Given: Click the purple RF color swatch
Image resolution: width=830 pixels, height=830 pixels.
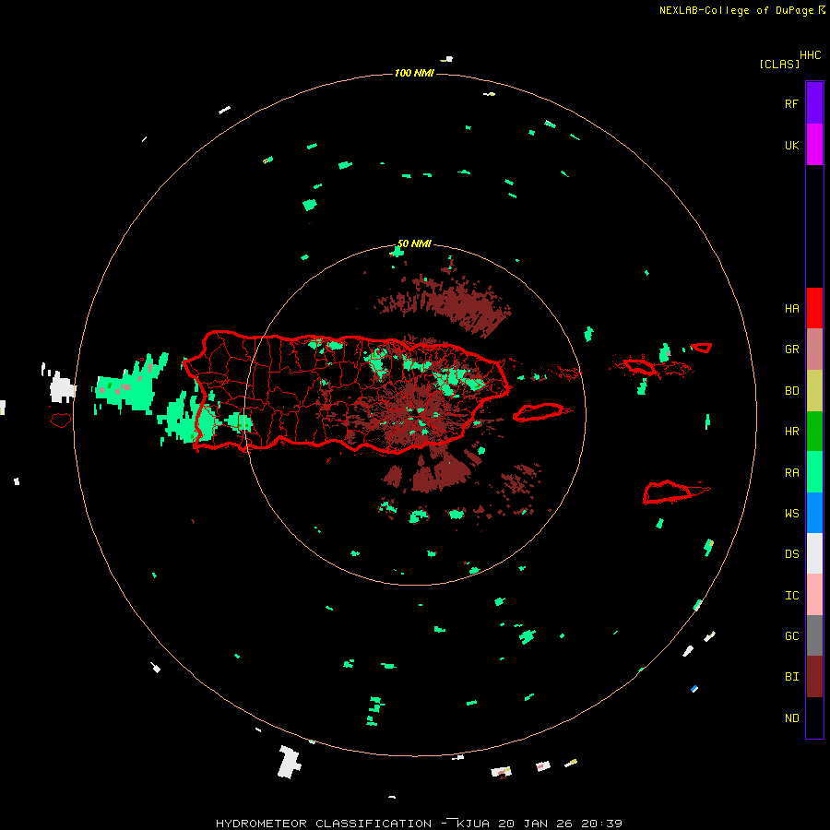Looking at the screenshot, I should [814, 103].
